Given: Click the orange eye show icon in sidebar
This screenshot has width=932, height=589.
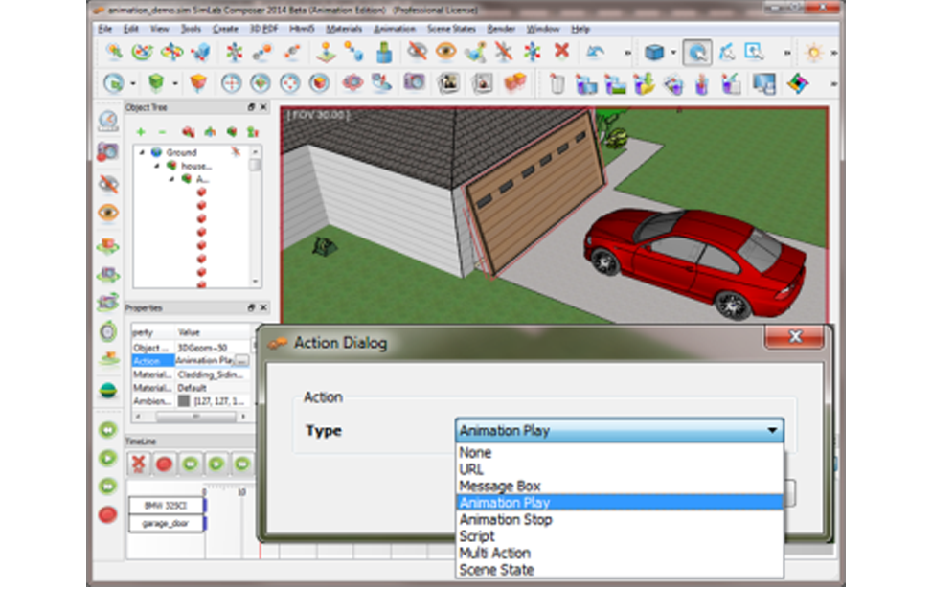Looking at the screenshot, I should coord(108,213).
